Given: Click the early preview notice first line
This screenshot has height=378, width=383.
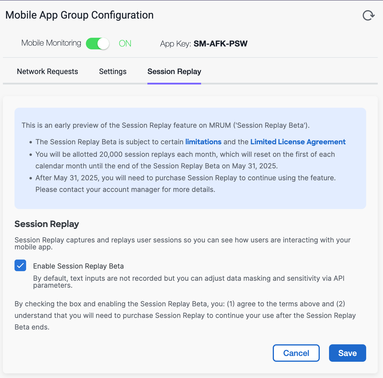Looking at the screenshot, I should pos(166,125).
